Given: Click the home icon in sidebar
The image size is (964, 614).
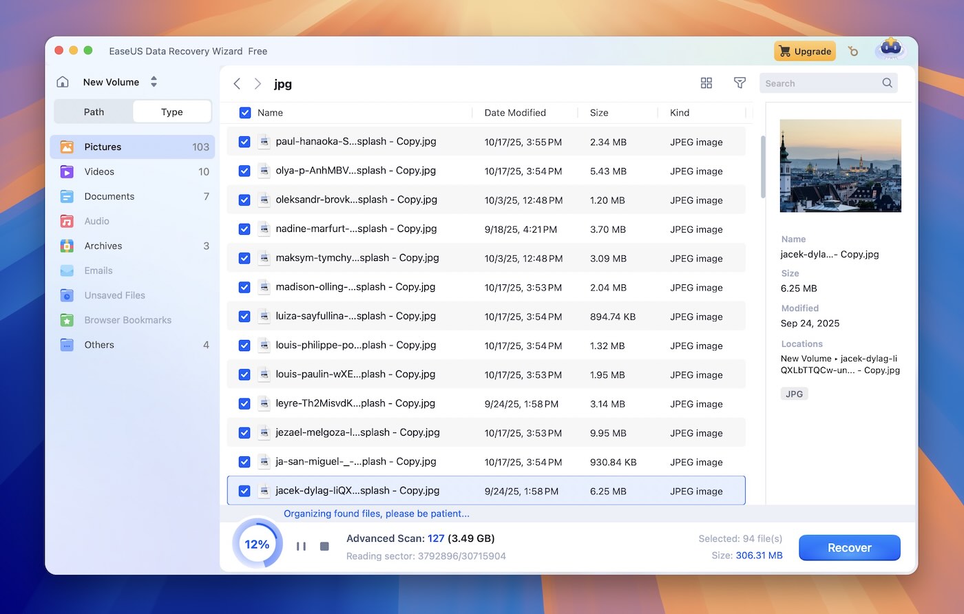Looking at the screenshot, I should point(63,82).
